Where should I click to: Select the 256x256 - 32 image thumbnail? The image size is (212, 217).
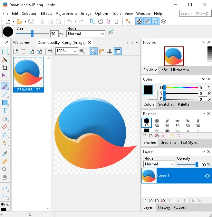(28, 75)
